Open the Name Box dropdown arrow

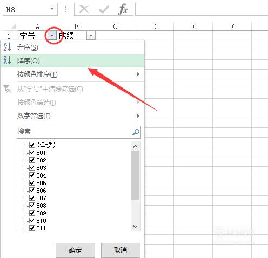[52, 9]
